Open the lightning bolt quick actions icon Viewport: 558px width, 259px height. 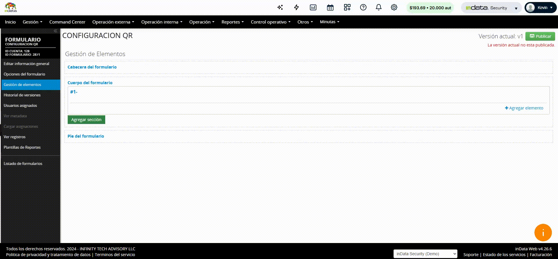point(296,8)
